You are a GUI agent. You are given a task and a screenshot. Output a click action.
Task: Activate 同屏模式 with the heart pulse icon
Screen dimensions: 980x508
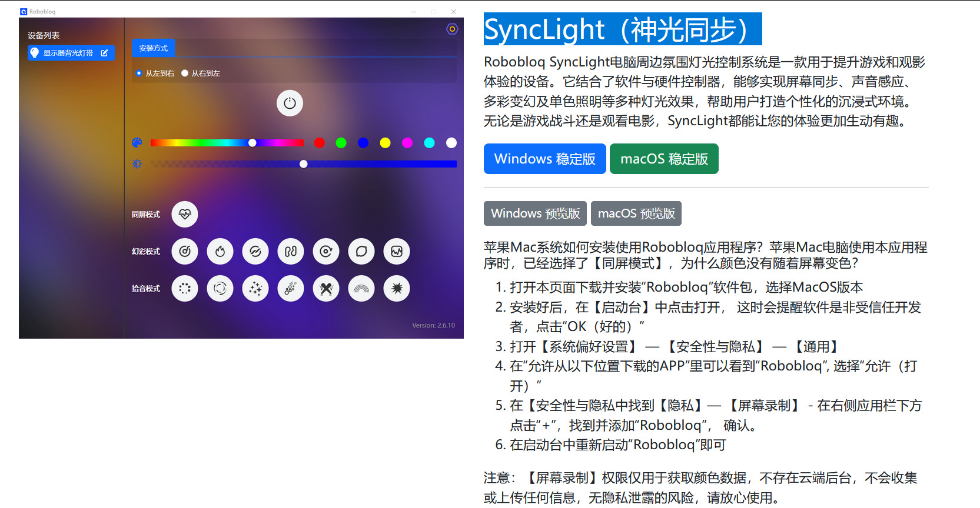tap(185, 215)
